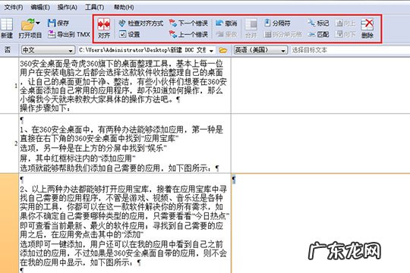410x273 pixels.
Task: Open the 工具(T) menu
Action: (x=94, y=7)
